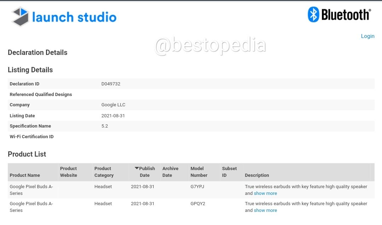Click the Listing Date label

[22, 116]
